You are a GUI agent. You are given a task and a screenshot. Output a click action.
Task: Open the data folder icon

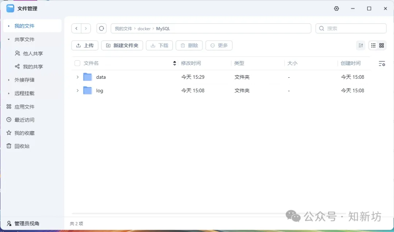pyautogui.click(x=88, y=77)
